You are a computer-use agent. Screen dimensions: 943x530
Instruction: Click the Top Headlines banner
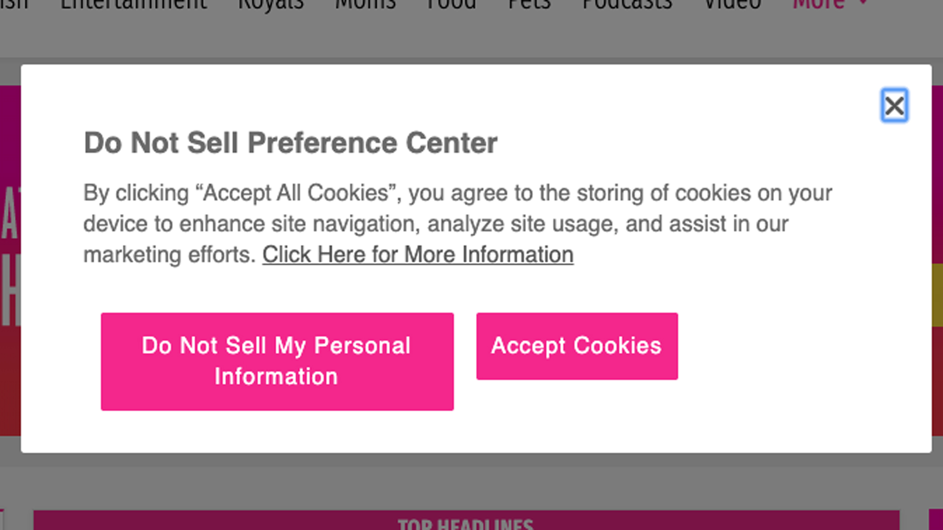click(466, 523)
